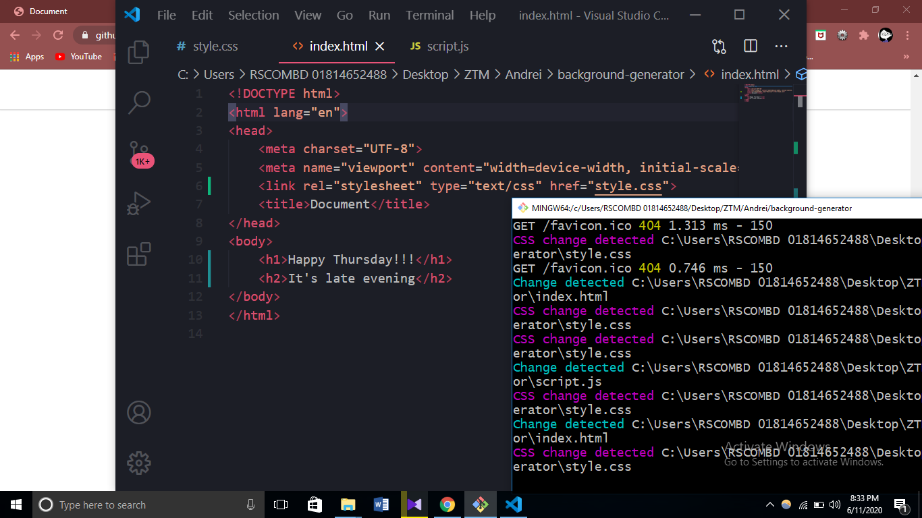Open the Go menu

coord(344,16)
